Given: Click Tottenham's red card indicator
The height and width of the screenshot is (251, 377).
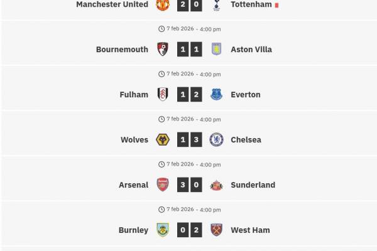Looking at the screenshot, I should click(x=276, y=5).
